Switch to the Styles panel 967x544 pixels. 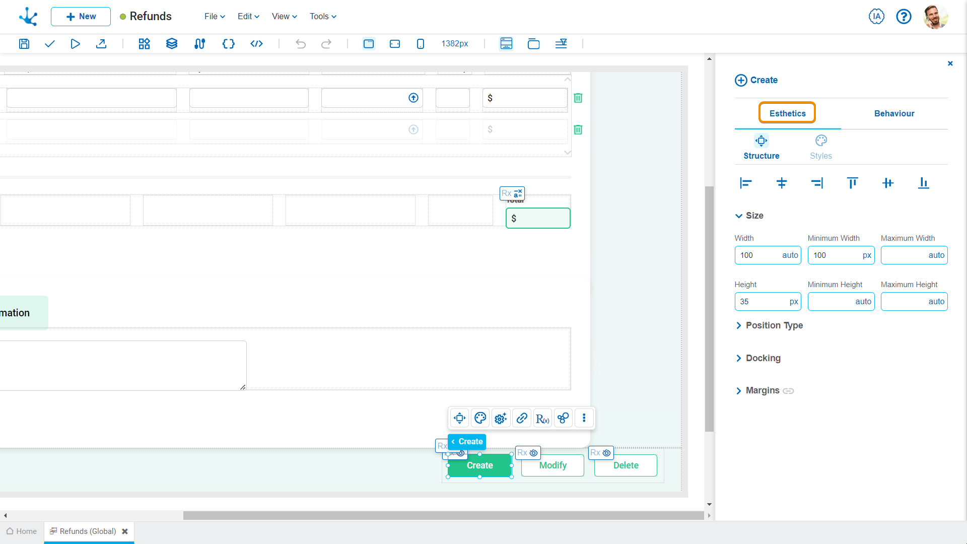pos(821,146)
